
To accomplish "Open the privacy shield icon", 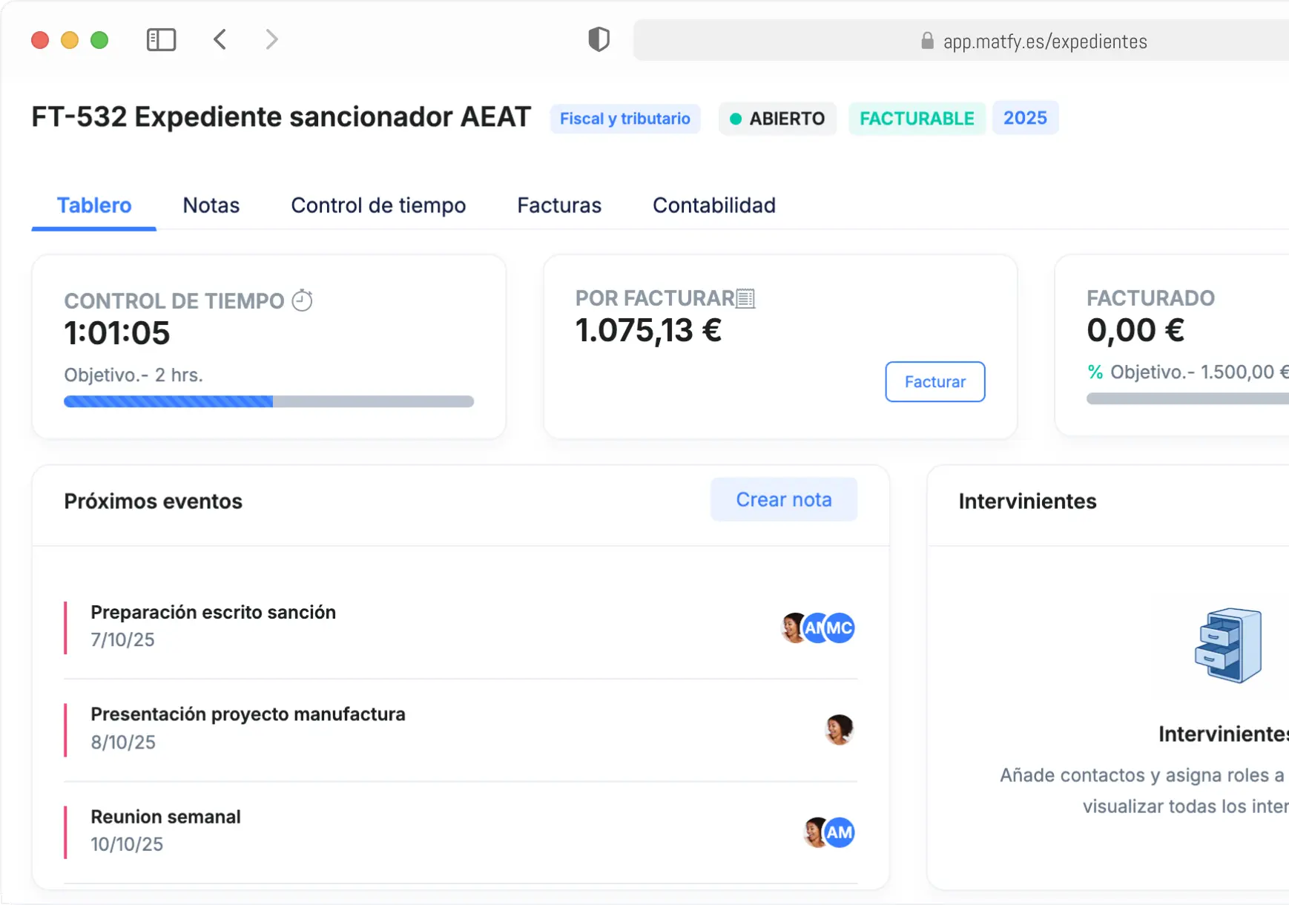I will click(599, 39).
